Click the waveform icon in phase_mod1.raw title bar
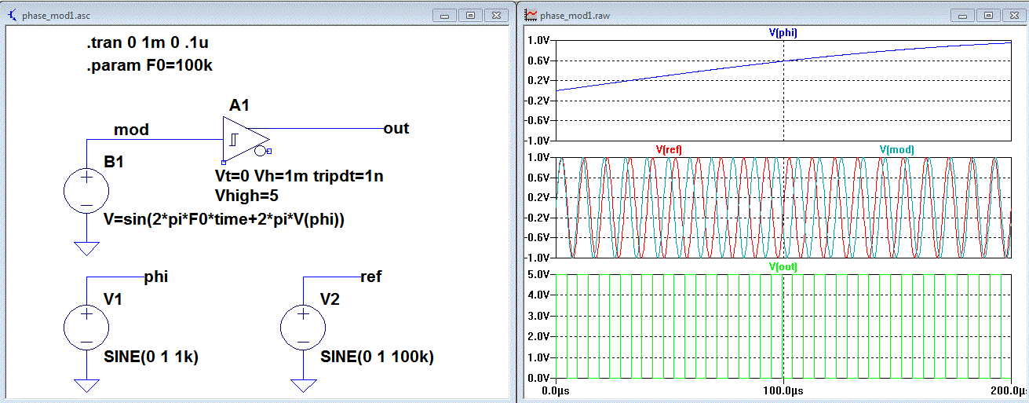Viewport: 1029px width, 403px height. click(530, 15)
